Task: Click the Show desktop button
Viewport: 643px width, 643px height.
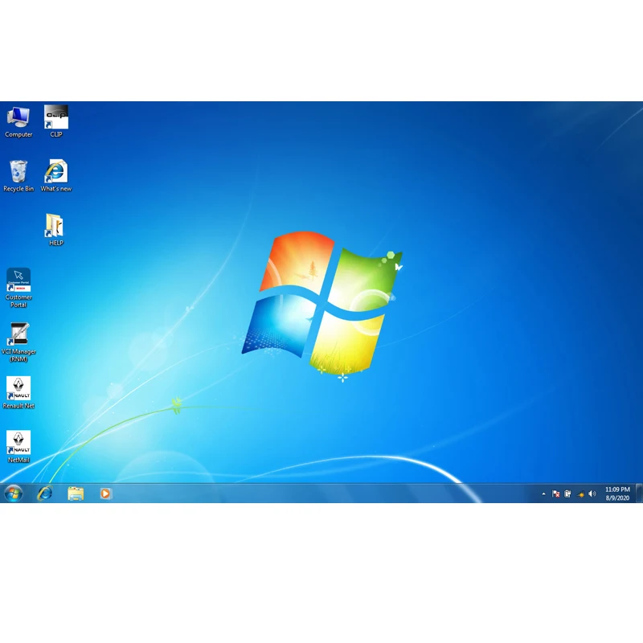Action: coord(639,494)
